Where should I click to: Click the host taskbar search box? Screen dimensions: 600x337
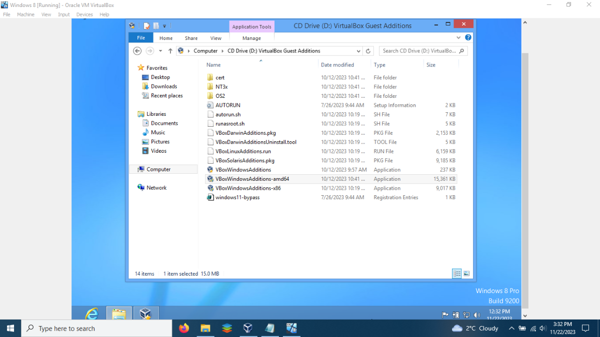pyautogui.click(x=96, y=328)
